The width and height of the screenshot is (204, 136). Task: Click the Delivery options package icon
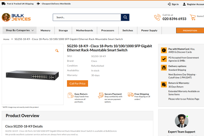164,68
